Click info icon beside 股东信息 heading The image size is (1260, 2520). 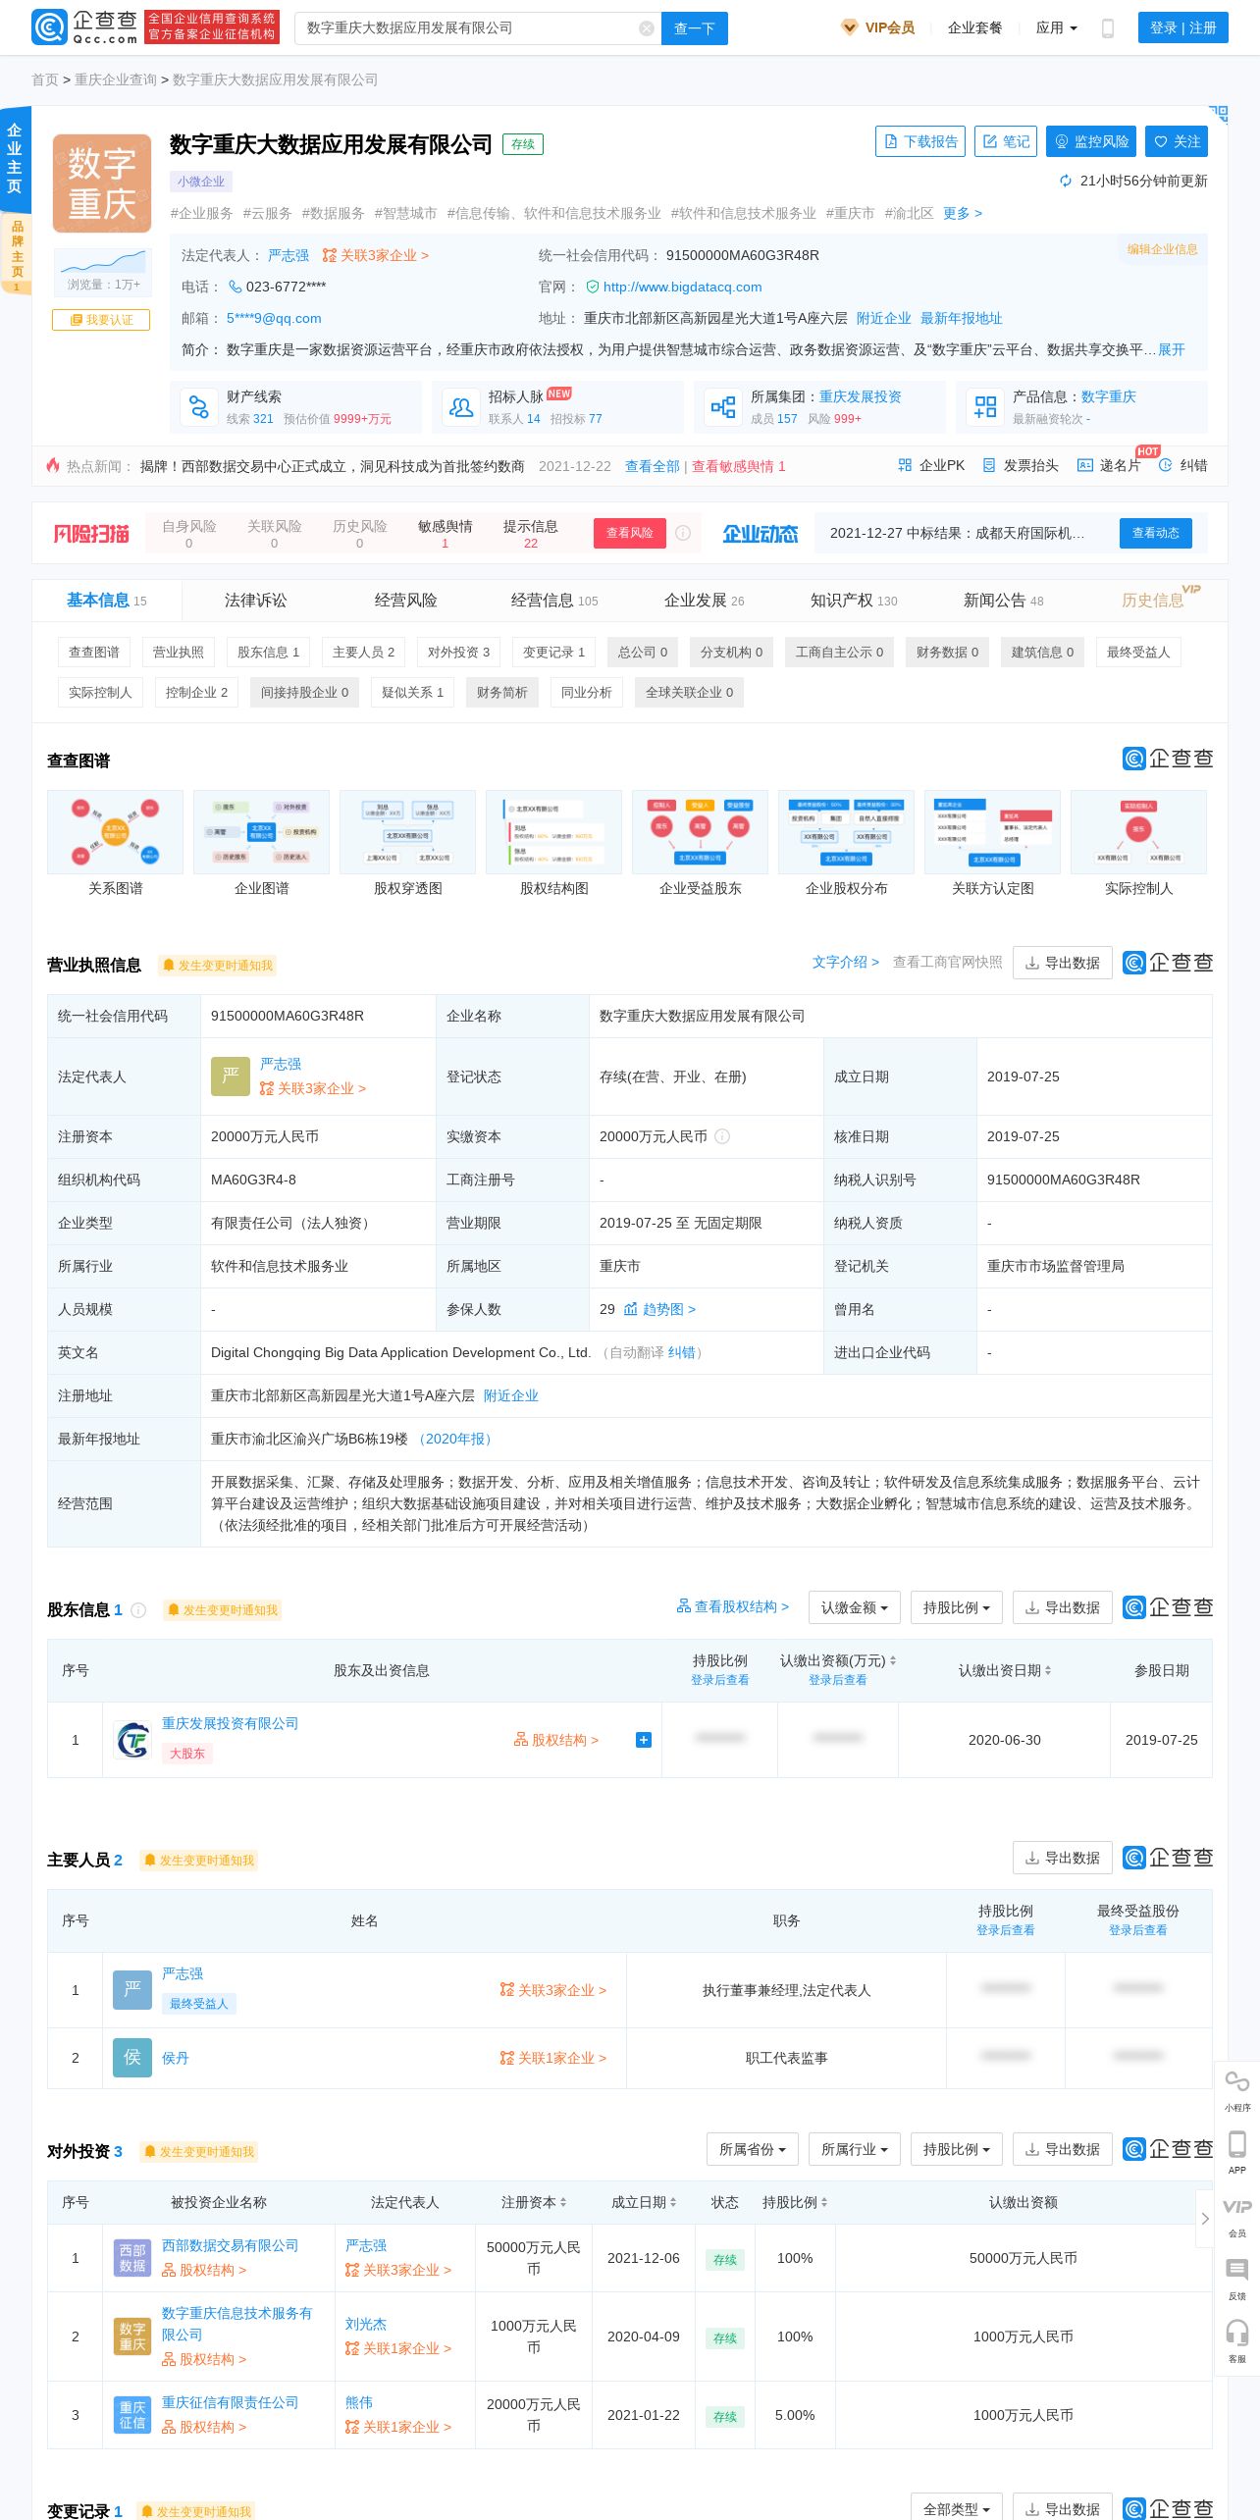138,1610
